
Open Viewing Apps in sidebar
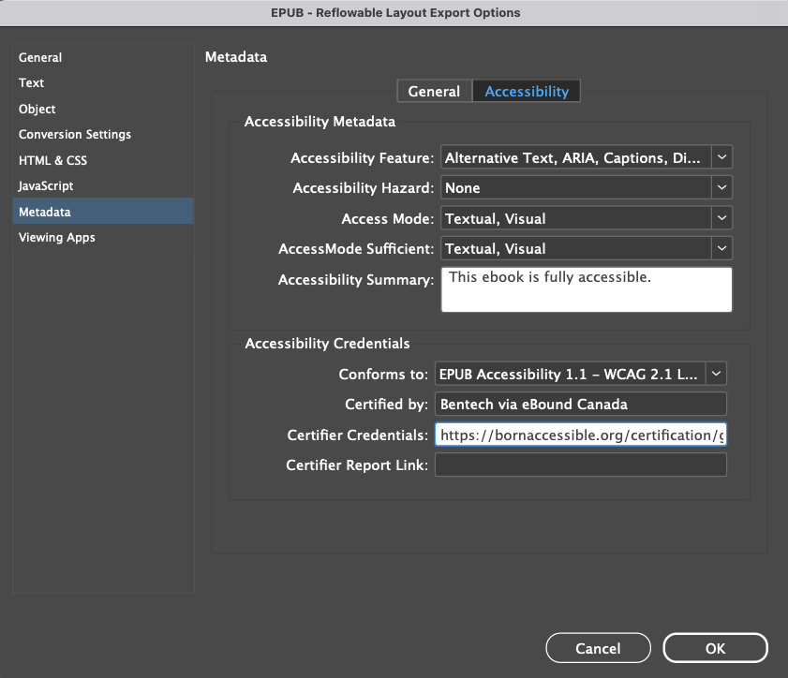point(57,238)
